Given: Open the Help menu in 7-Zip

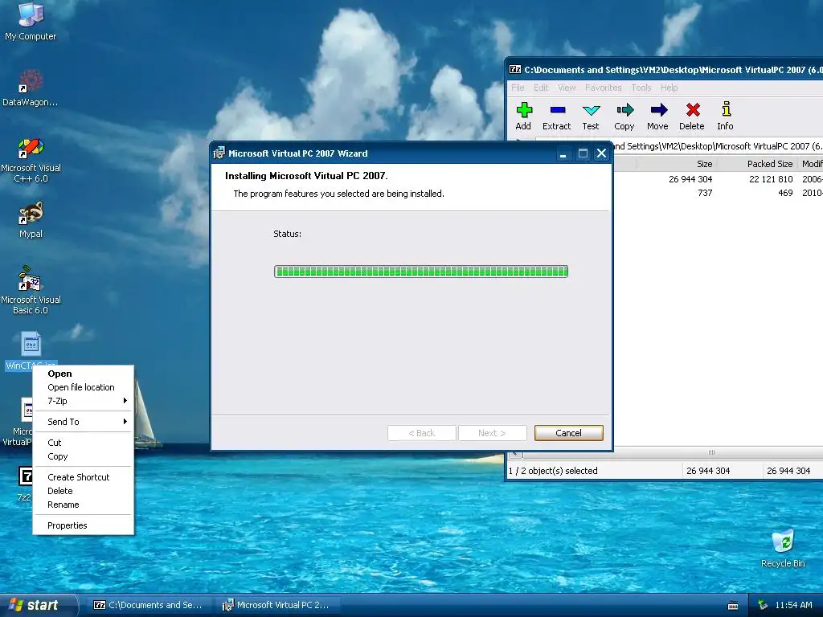Looking at the screenshot, I should coord(669,88).
